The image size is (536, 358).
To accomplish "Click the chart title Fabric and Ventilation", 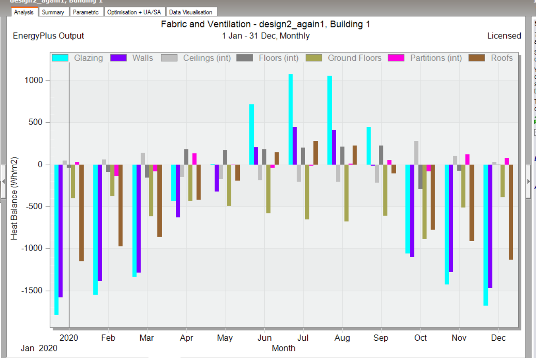I will point(266,24).
